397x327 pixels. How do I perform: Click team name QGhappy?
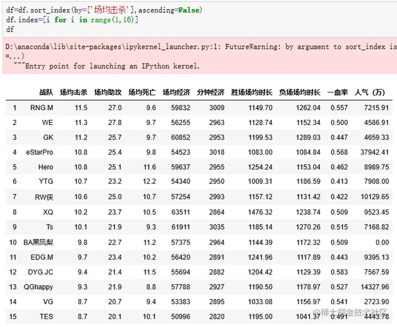click(38, 287)
